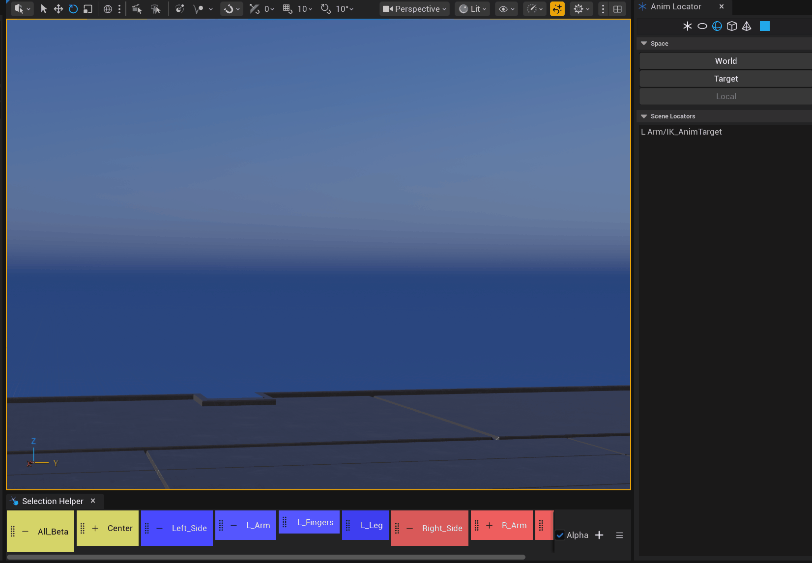Click the World space button
This screenshot has height=563, width=812.
point(725,61)
